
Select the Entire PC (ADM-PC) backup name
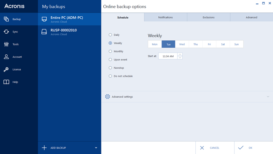pos(67,18)
